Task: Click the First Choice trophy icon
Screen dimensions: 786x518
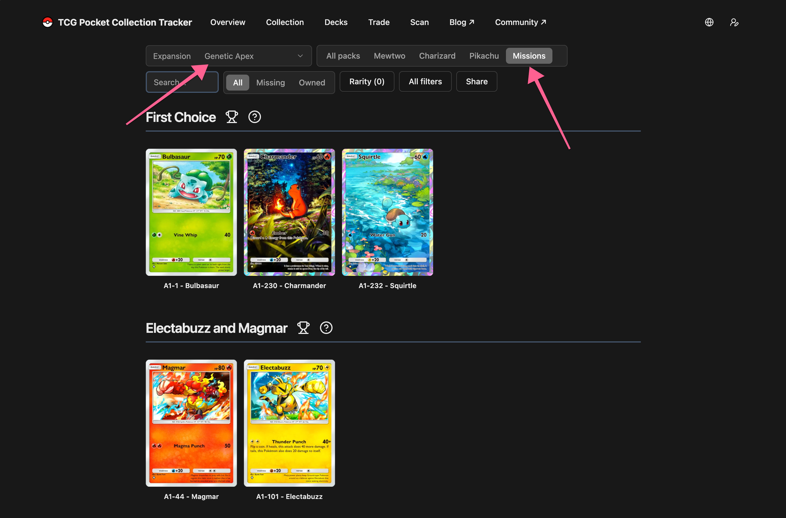Action: click(231, 117)
